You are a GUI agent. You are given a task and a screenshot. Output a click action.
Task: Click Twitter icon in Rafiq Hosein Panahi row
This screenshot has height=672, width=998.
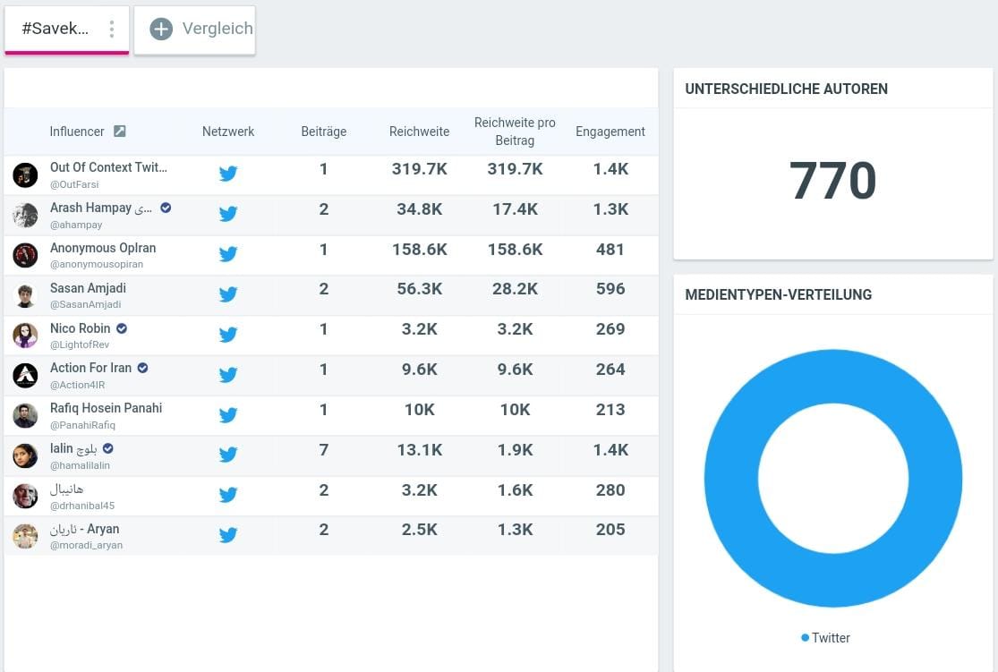[x=228, y=415]
